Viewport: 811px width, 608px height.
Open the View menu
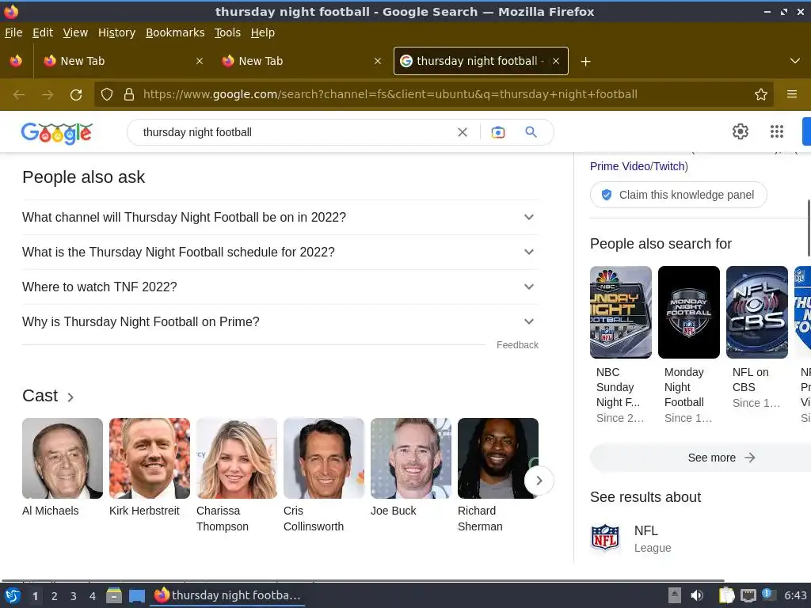(75, 32)
